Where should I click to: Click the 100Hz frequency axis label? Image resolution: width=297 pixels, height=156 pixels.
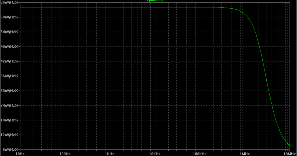pos(65,154)
